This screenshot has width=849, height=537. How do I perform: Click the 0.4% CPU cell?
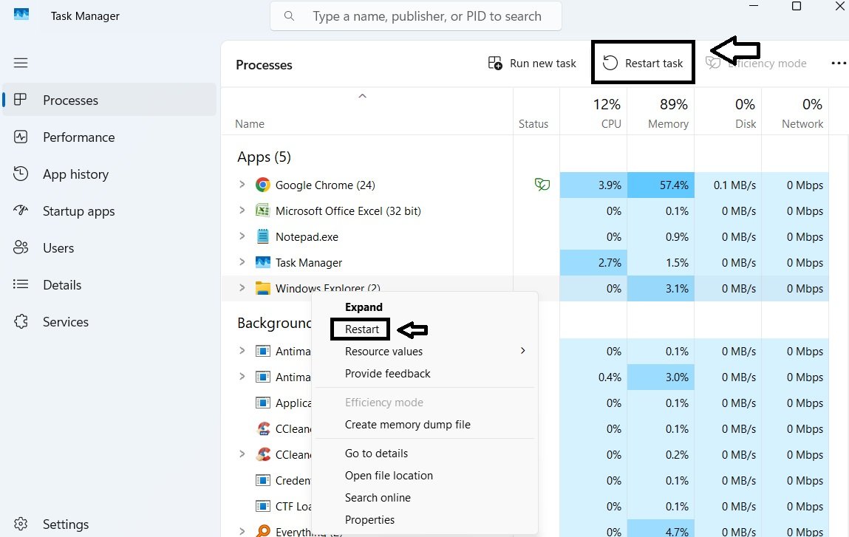[x=593, y=377]
